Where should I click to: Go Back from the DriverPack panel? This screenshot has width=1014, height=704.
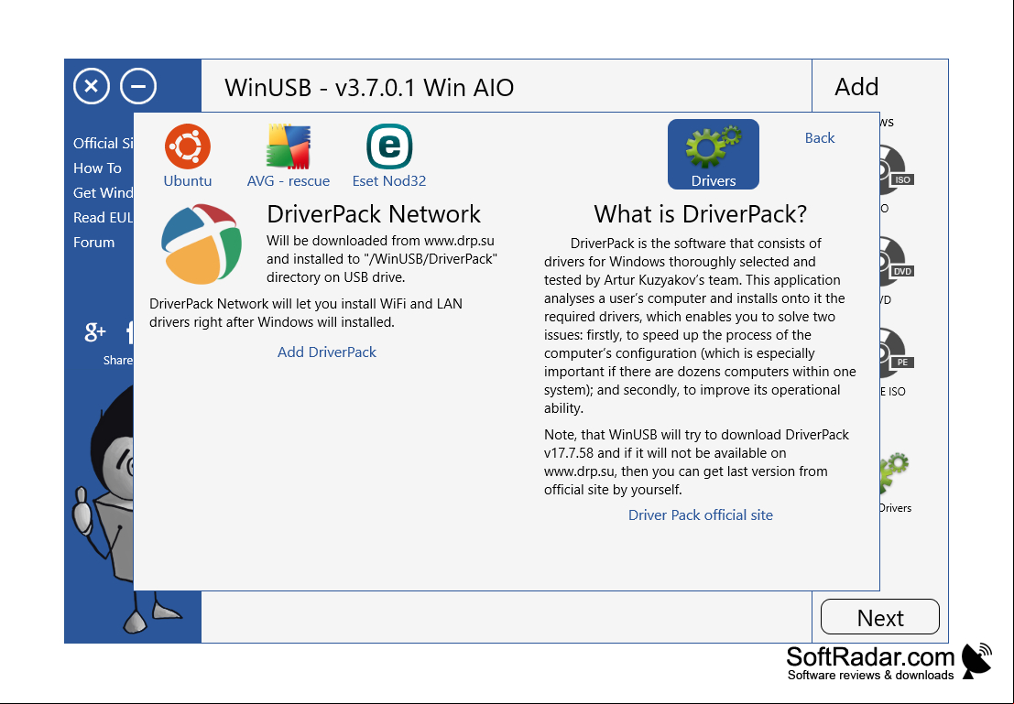pos(819,137)
